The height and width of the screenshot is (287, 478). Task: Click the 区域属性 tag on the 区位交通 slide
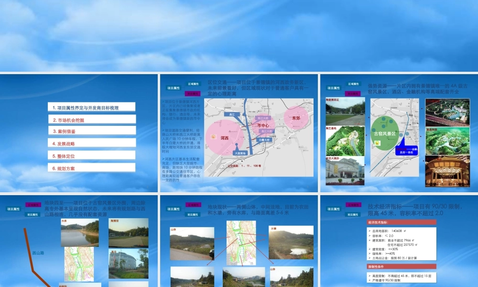(x=193, y=84)
